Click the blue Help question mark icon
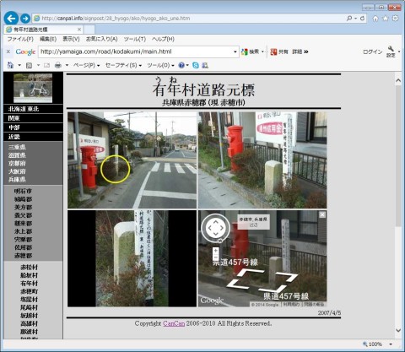This screenshot has height=352, width=405. pos(181,65)
